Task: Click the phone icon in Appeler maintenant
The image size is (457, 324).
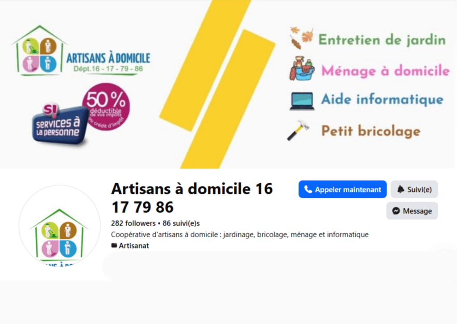Action: 308,189
